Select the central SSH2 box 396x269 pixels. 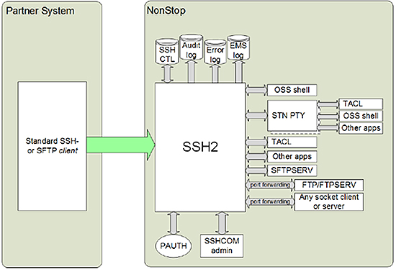coord(200,147)
